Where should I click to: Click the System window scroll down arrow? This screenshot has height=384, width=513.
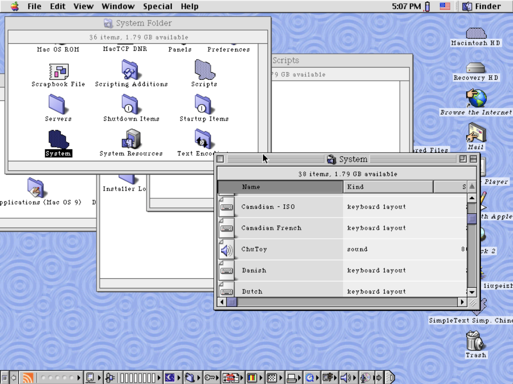click(472, 292)
